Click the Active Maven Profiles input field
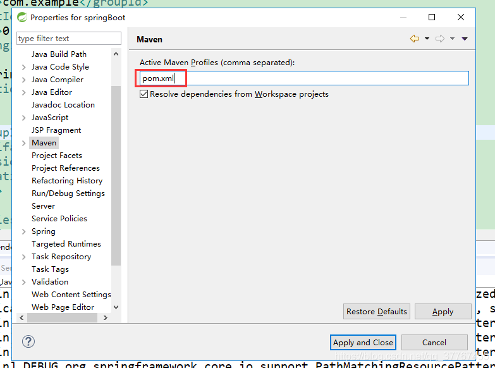 [x=304, y=78]
